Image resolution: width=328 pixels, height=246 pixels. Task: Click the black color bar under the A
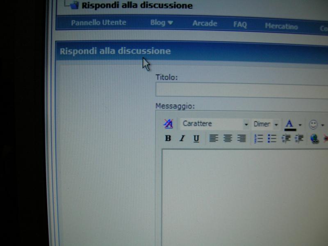coord(290,130)
